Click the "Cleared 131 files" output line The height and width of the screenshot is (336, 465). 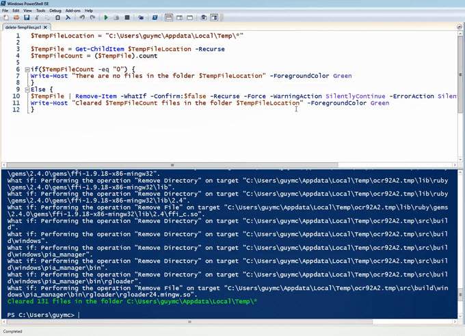tap(132, 302)
